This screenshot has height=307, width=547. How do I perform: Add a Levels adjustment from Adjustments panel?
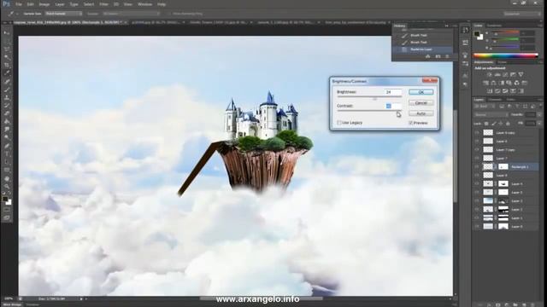[x=497, y=74]
